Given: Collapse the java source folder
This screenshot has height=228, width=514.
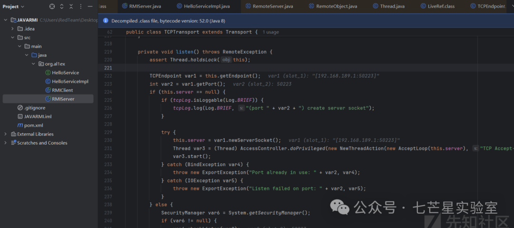Looking at the screenshot, I should point(27,55).
